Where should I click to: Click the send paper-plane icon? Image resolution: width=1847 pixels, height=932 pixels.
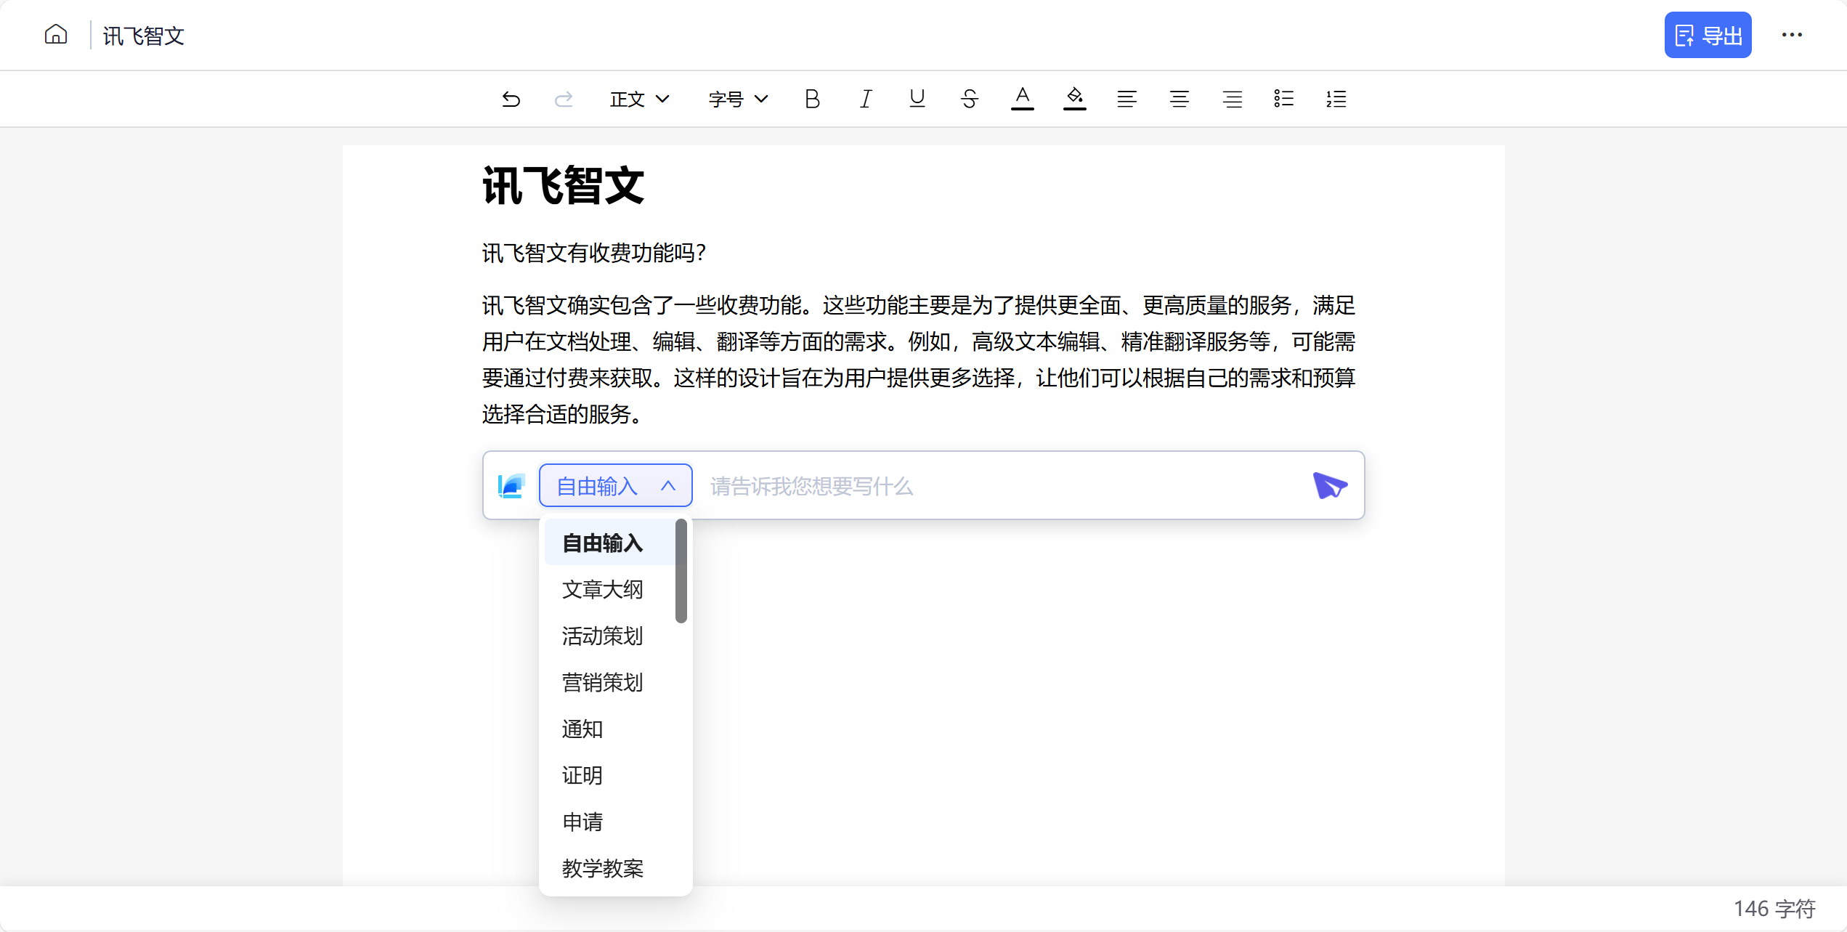[x=1330, y=485]
